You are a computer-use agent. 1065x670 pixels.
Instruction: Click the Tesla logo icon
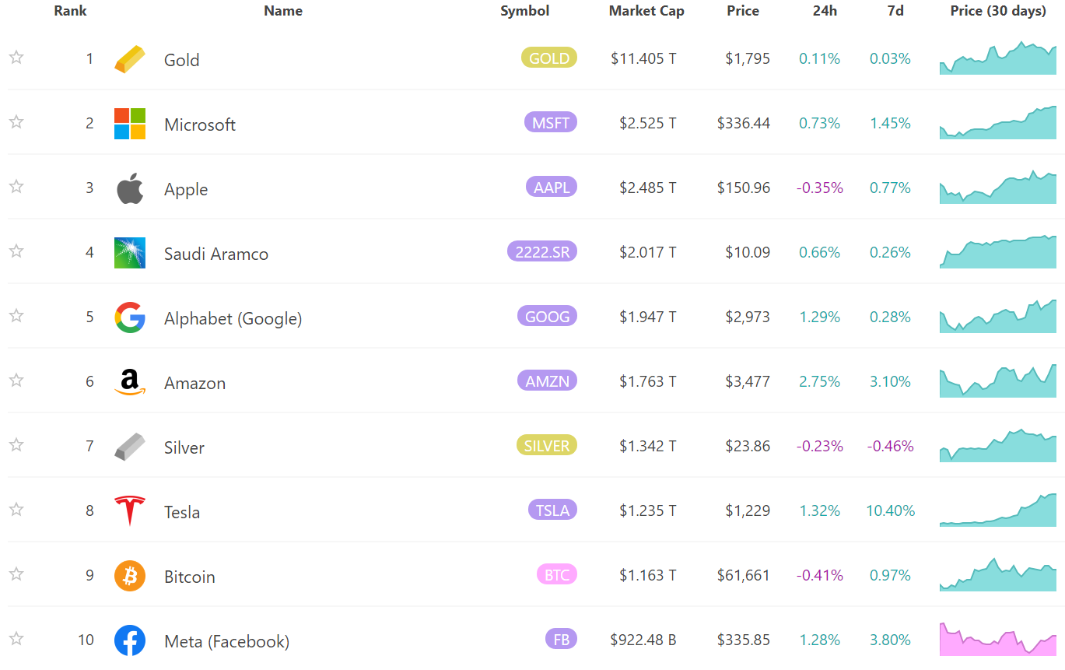[129, 511]
